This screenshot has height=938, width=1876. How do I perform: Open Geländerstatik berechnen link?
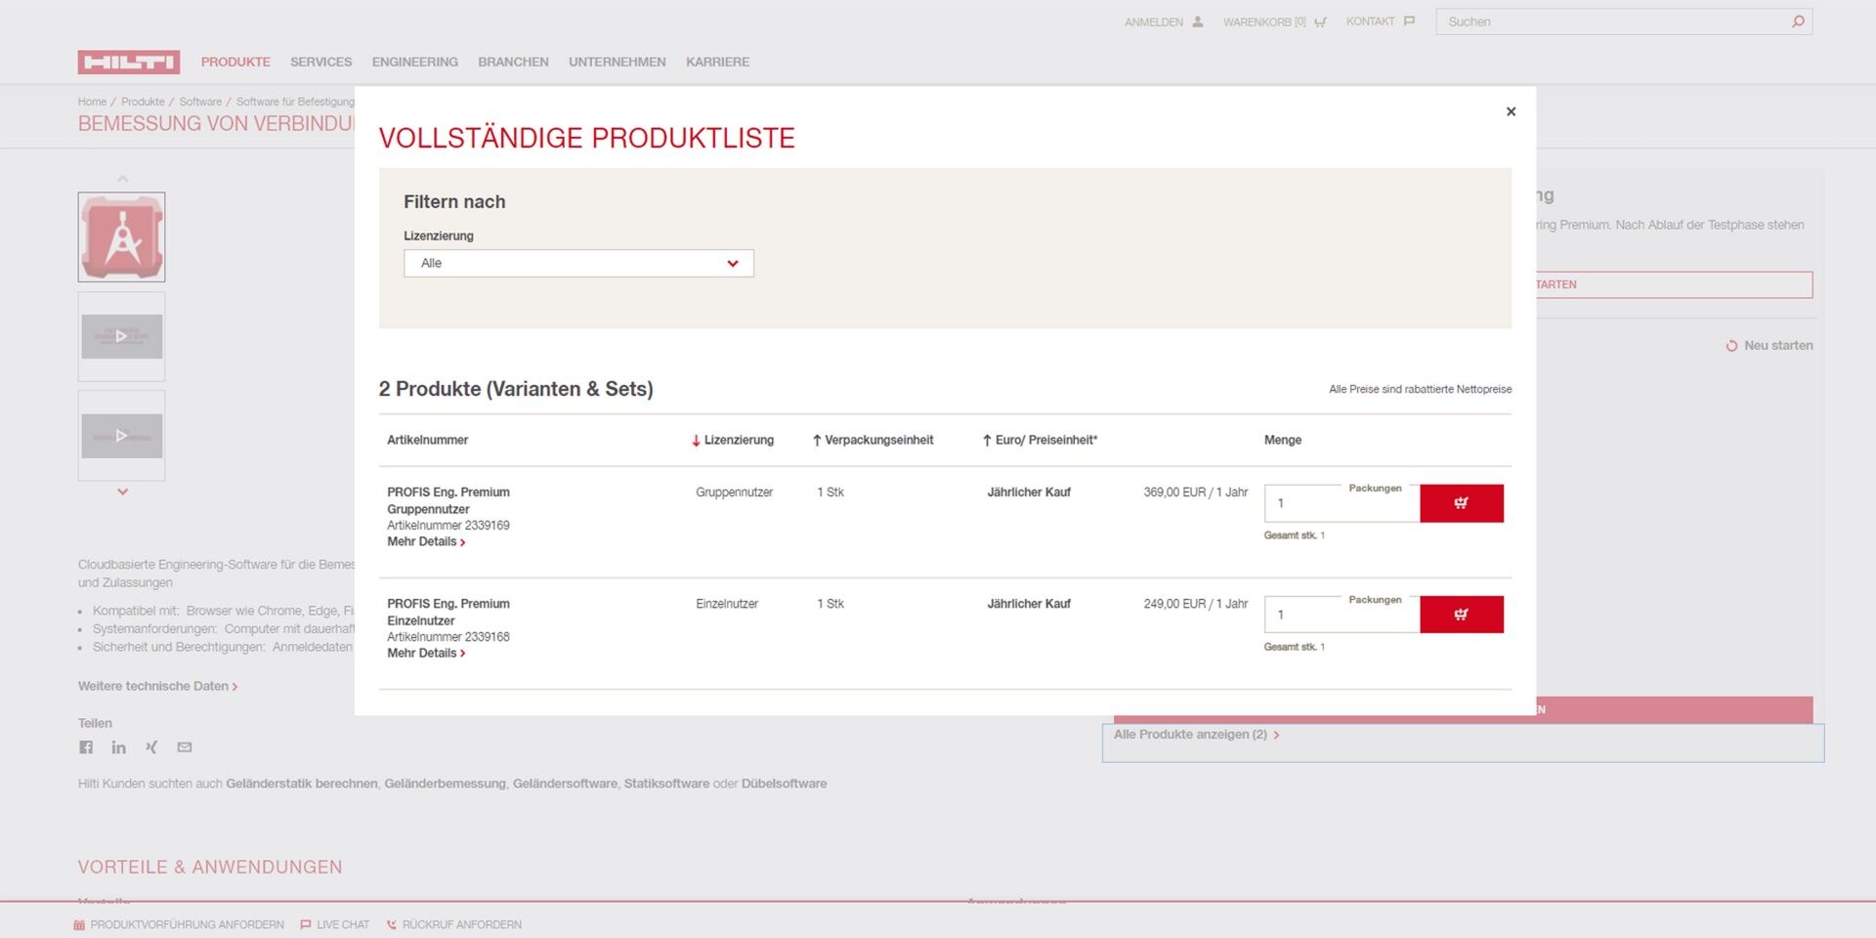(x=301, y=784)
